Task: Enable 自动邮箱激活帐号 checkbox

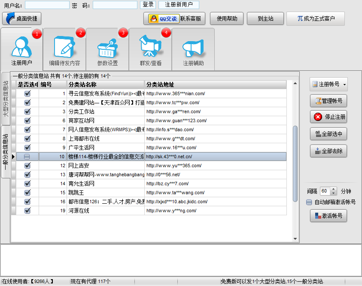Action: [x=309, y=202]
